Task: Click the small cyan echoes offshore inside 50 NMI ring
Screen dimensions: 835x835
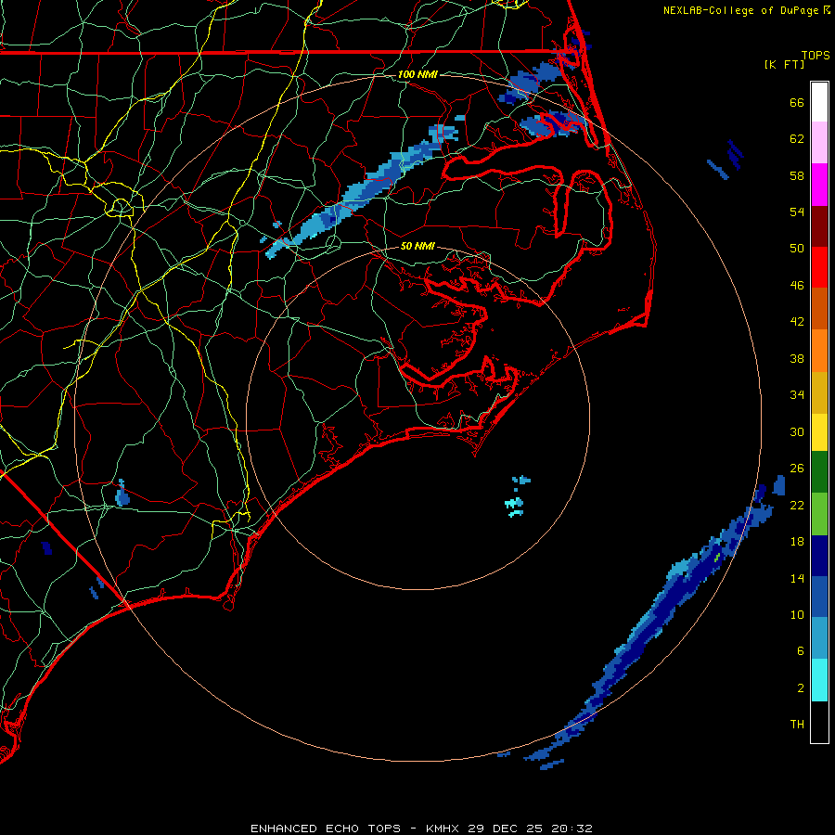Action: [x=517, y=497]
